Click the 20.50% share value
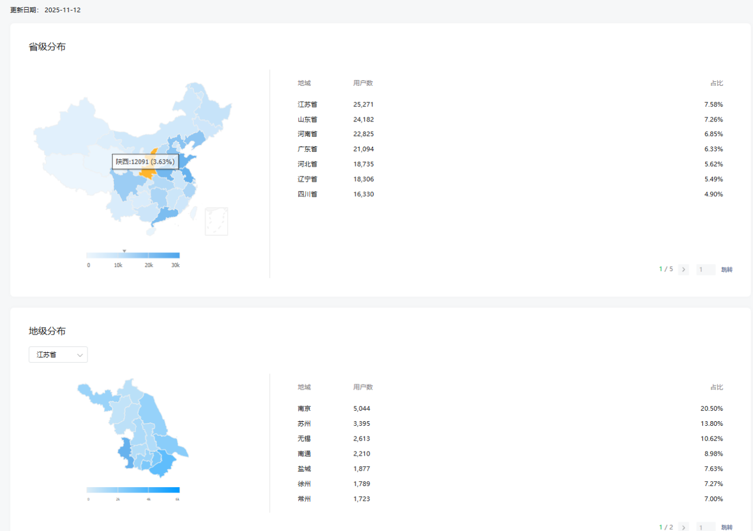Image resolution: width=753 pixels, height=531 pixels. click(712, 408)
